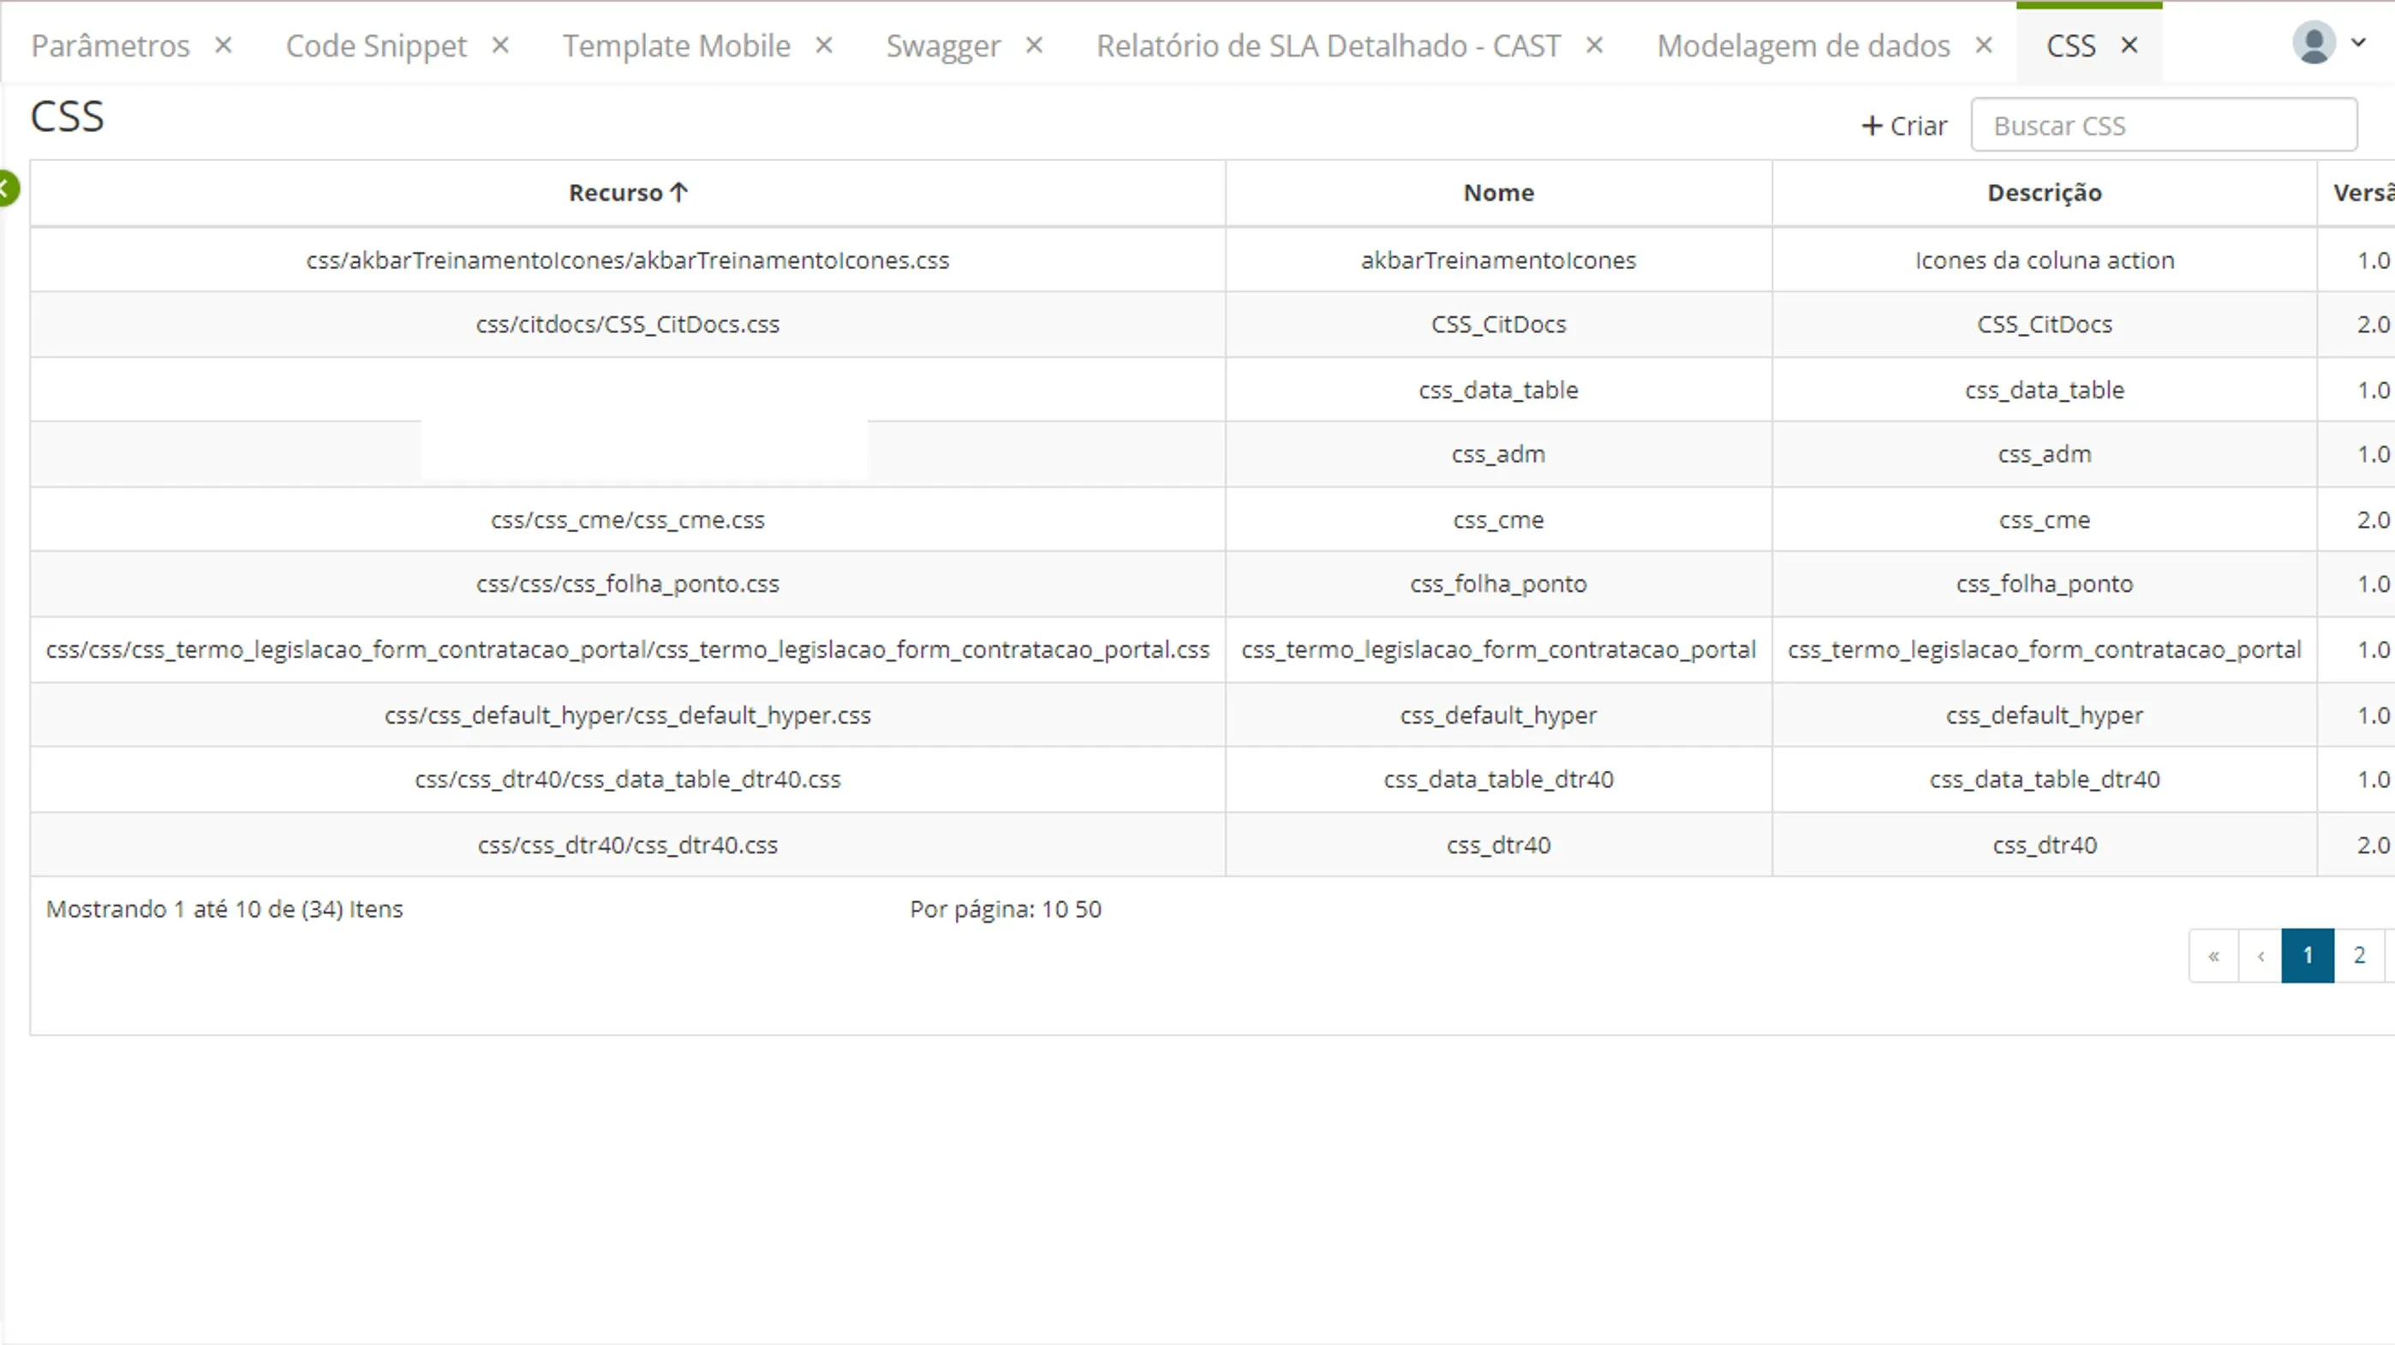This screenshot has width=2395, height=1345.
Task: Go to pagination first page arrow
Action: [x=2213, y=955]
